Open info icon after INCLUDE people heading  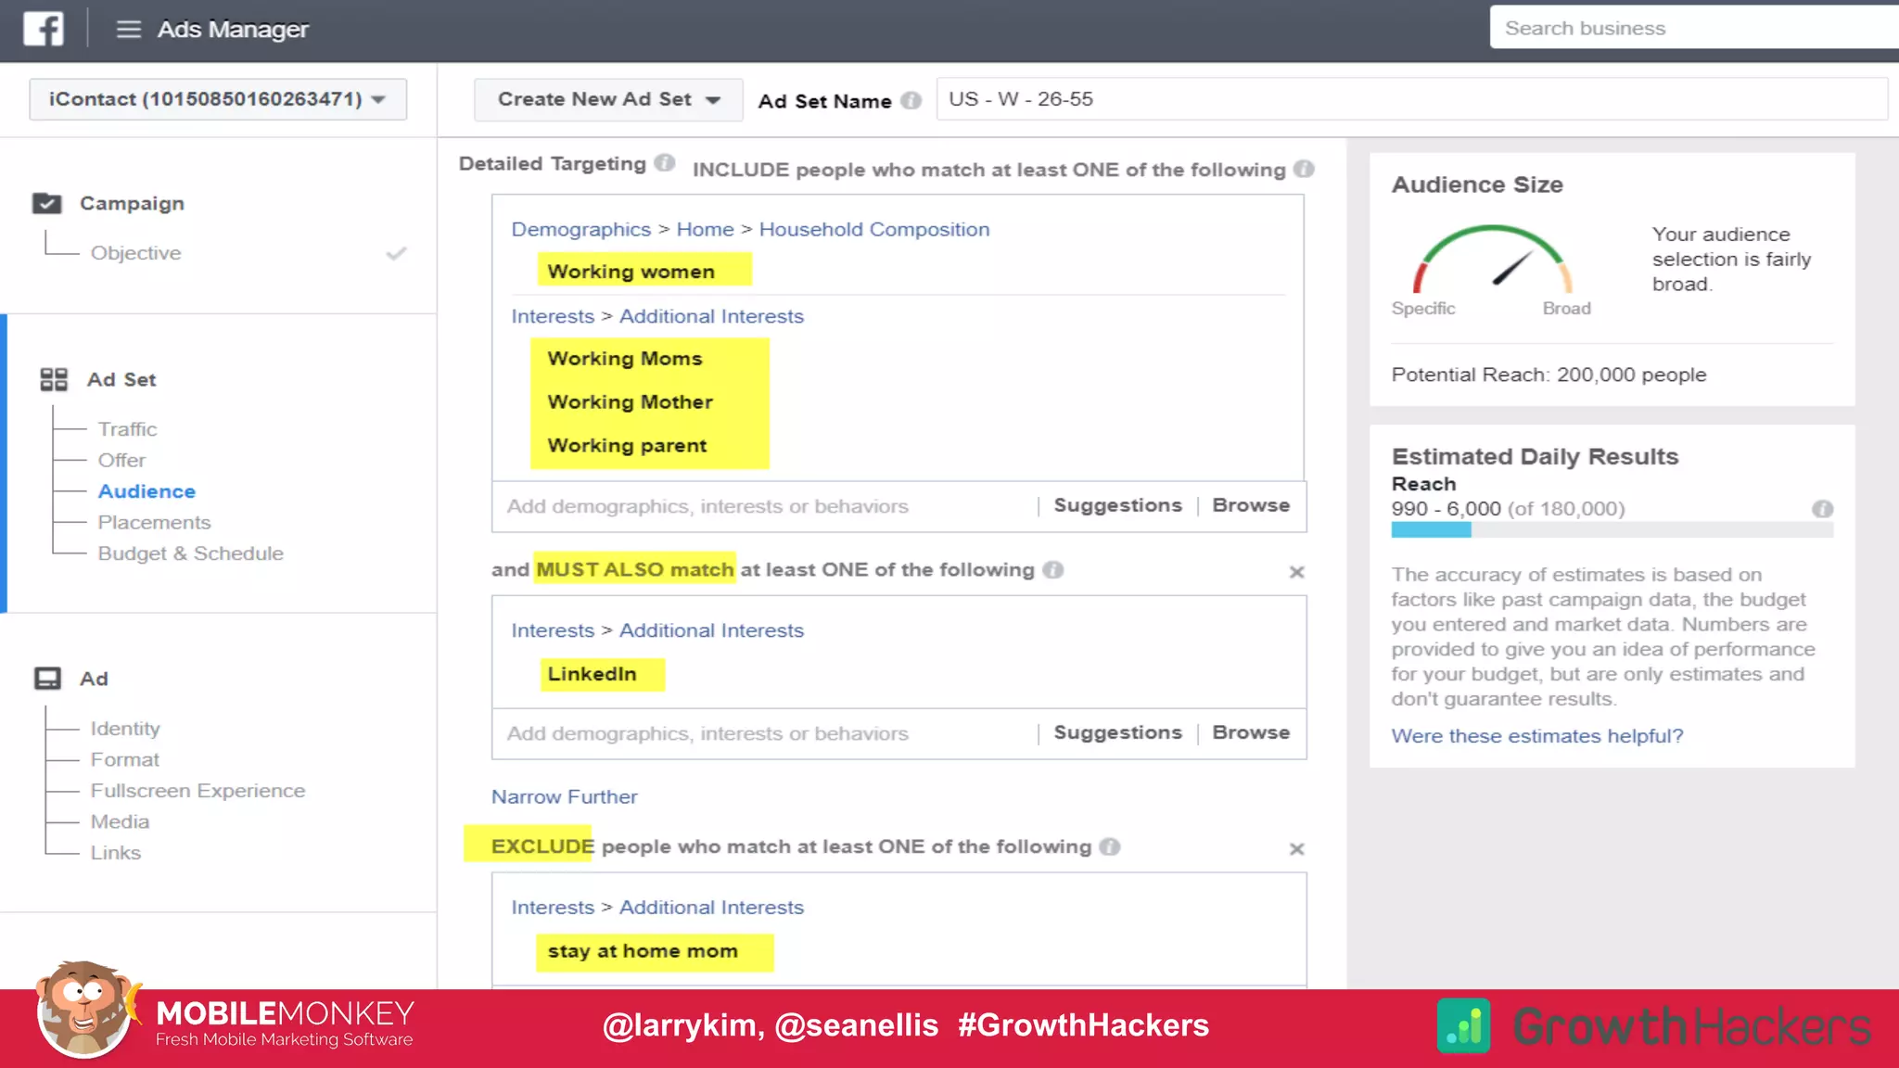pyautogui.click(x=1304, y=169)
